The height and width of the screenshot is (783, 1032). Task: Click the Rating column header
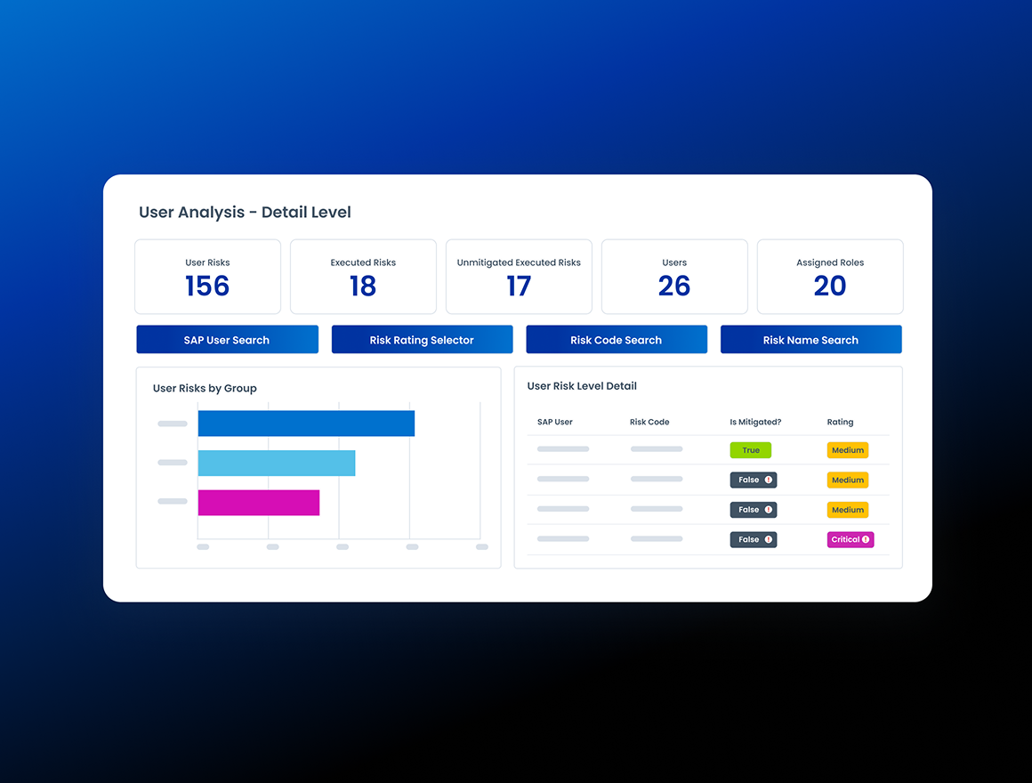click(x=840, y=422)
